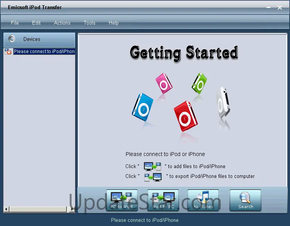Click the right scroll arrow in Devices panel

72,209
